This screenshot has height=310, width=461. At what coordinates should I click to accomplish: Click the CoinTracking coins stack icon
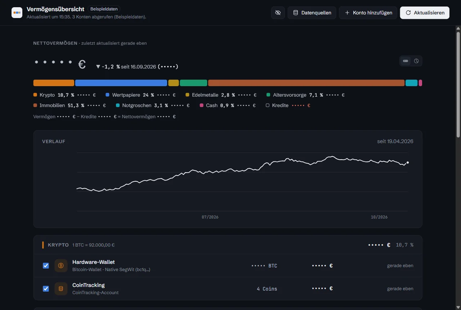61,289
